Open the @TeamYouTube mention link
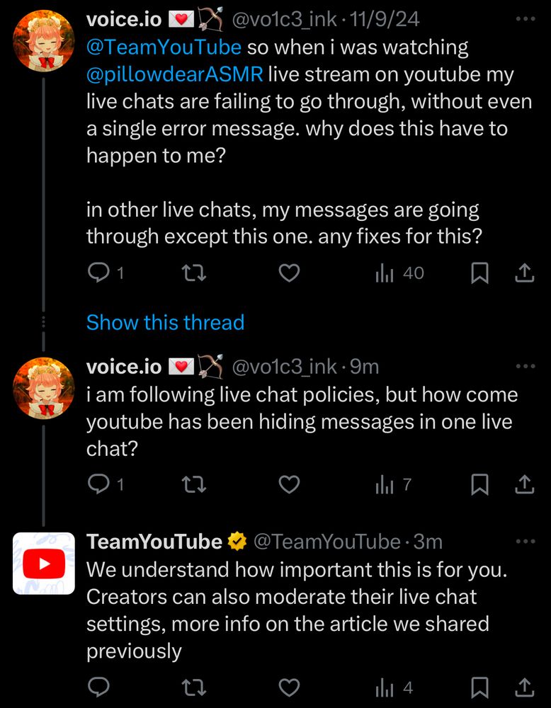 [164, 48]
